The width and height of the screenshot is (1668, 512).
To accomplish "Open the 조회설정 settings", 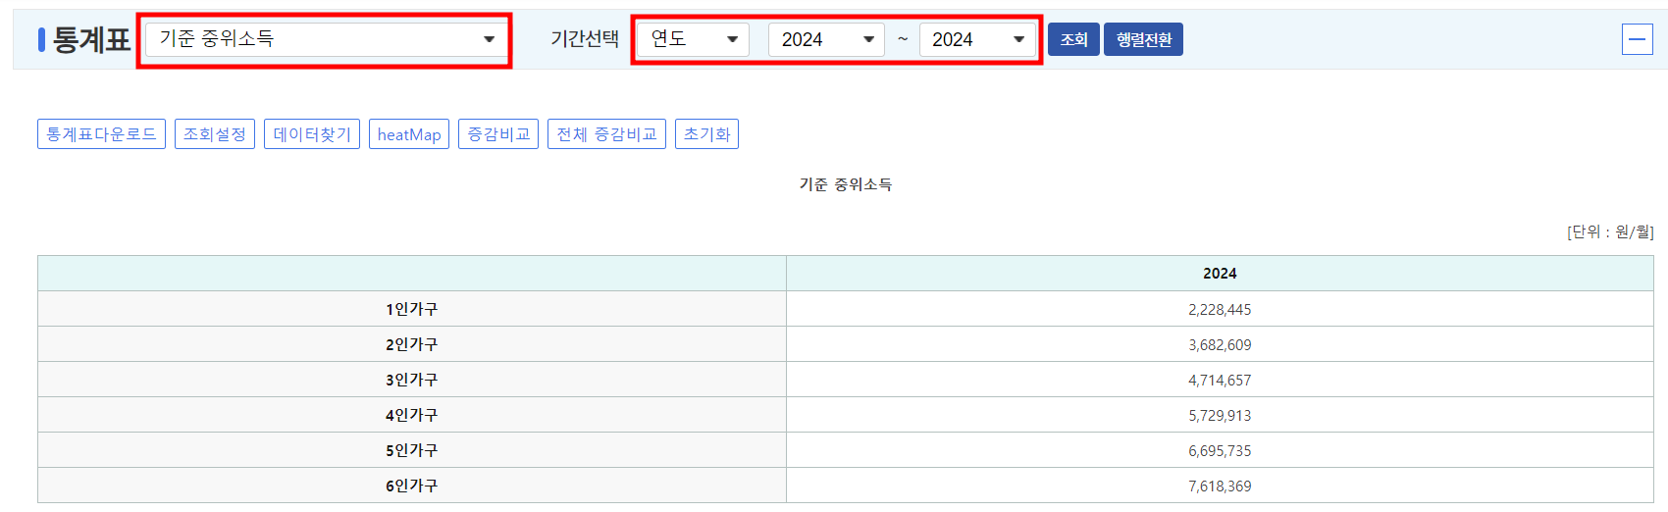I will (x=215, y=134).
